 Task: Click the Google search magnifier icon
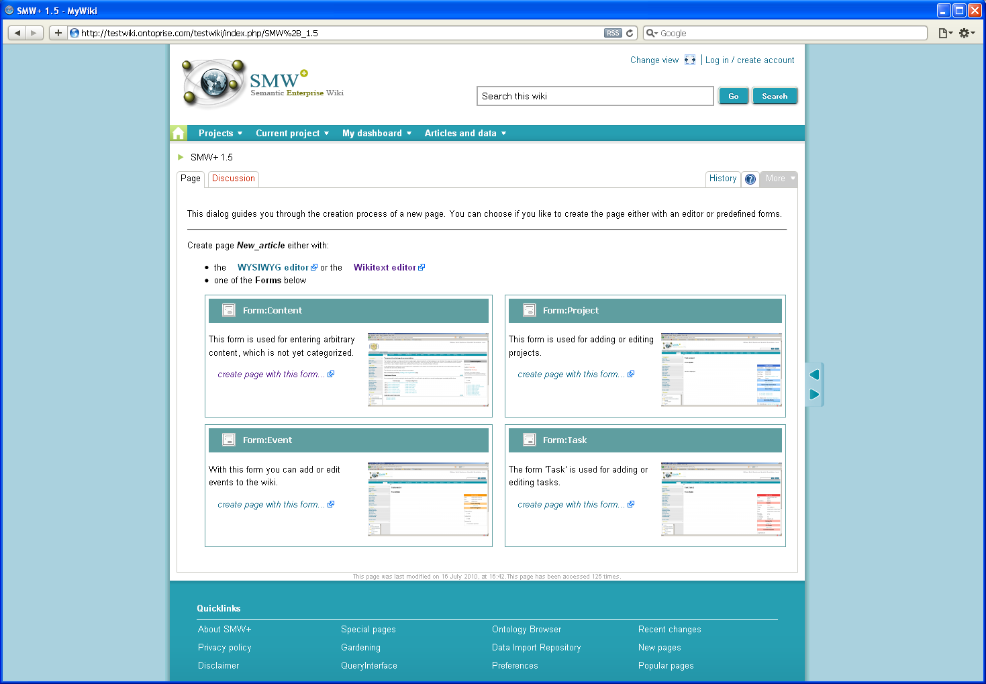(651, 33)
